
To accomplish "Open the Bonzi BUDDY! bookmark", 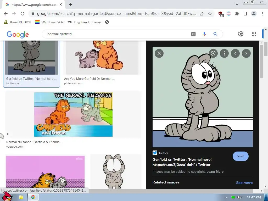I will [17, 22].
